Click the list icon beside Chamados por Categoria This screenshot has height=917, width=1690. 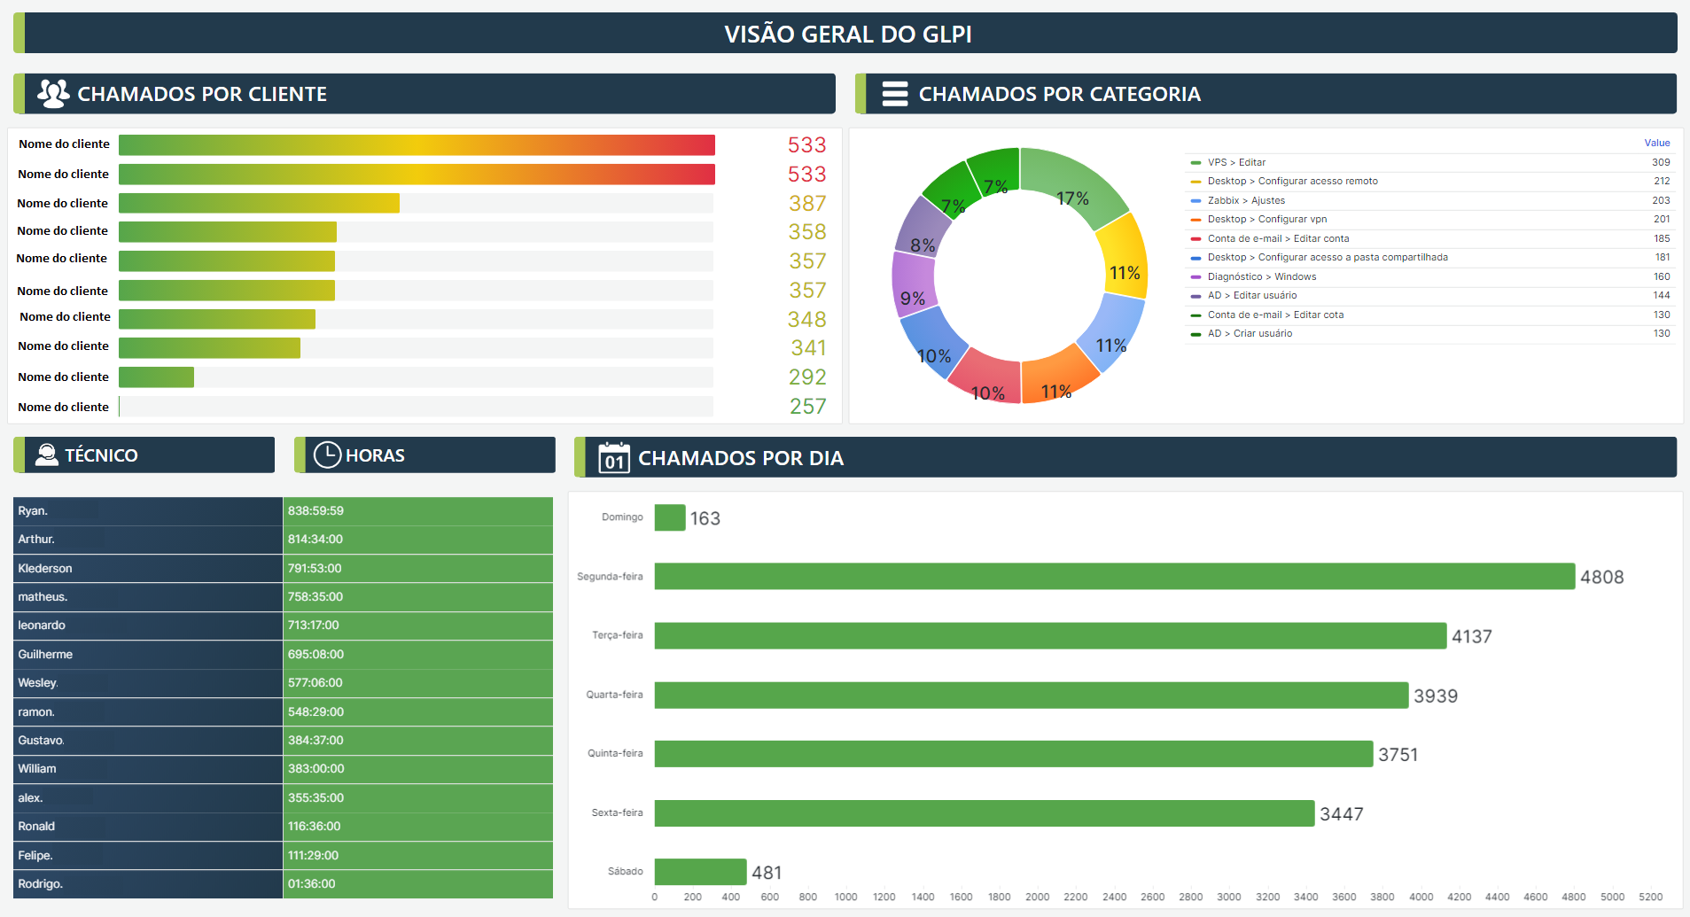895,93
